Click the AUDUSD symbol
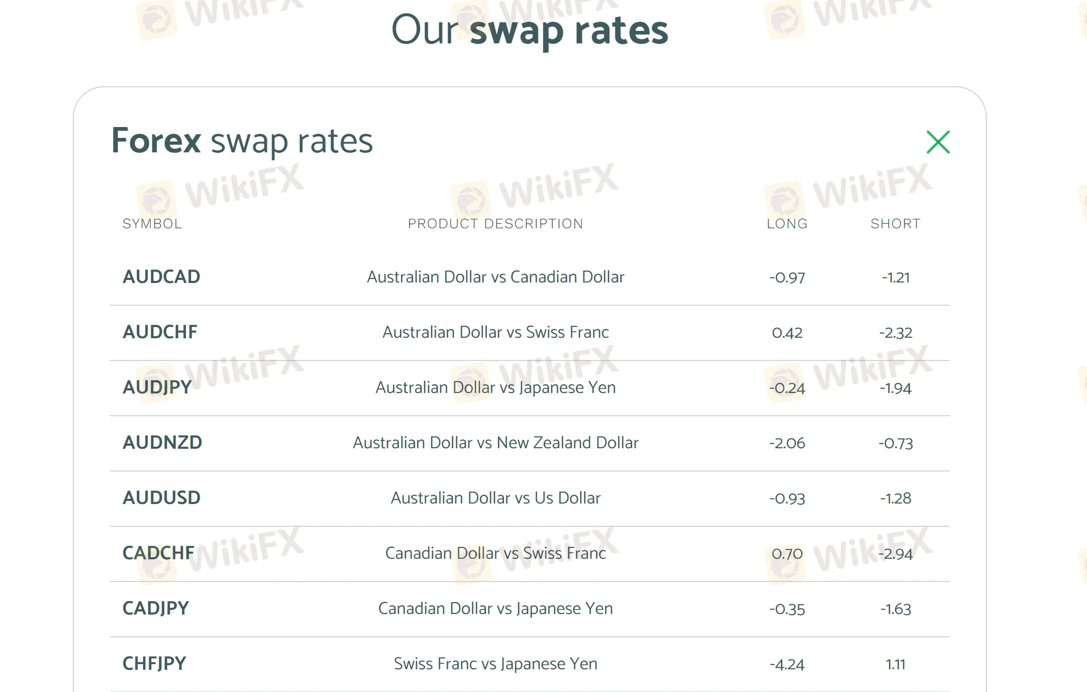Viewport: 1087px width, 692px height. click(161, 498)
